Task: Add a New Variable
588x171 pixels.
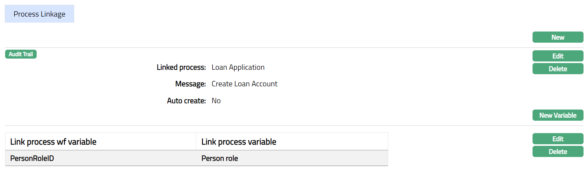Action: (x=557, y=115)
